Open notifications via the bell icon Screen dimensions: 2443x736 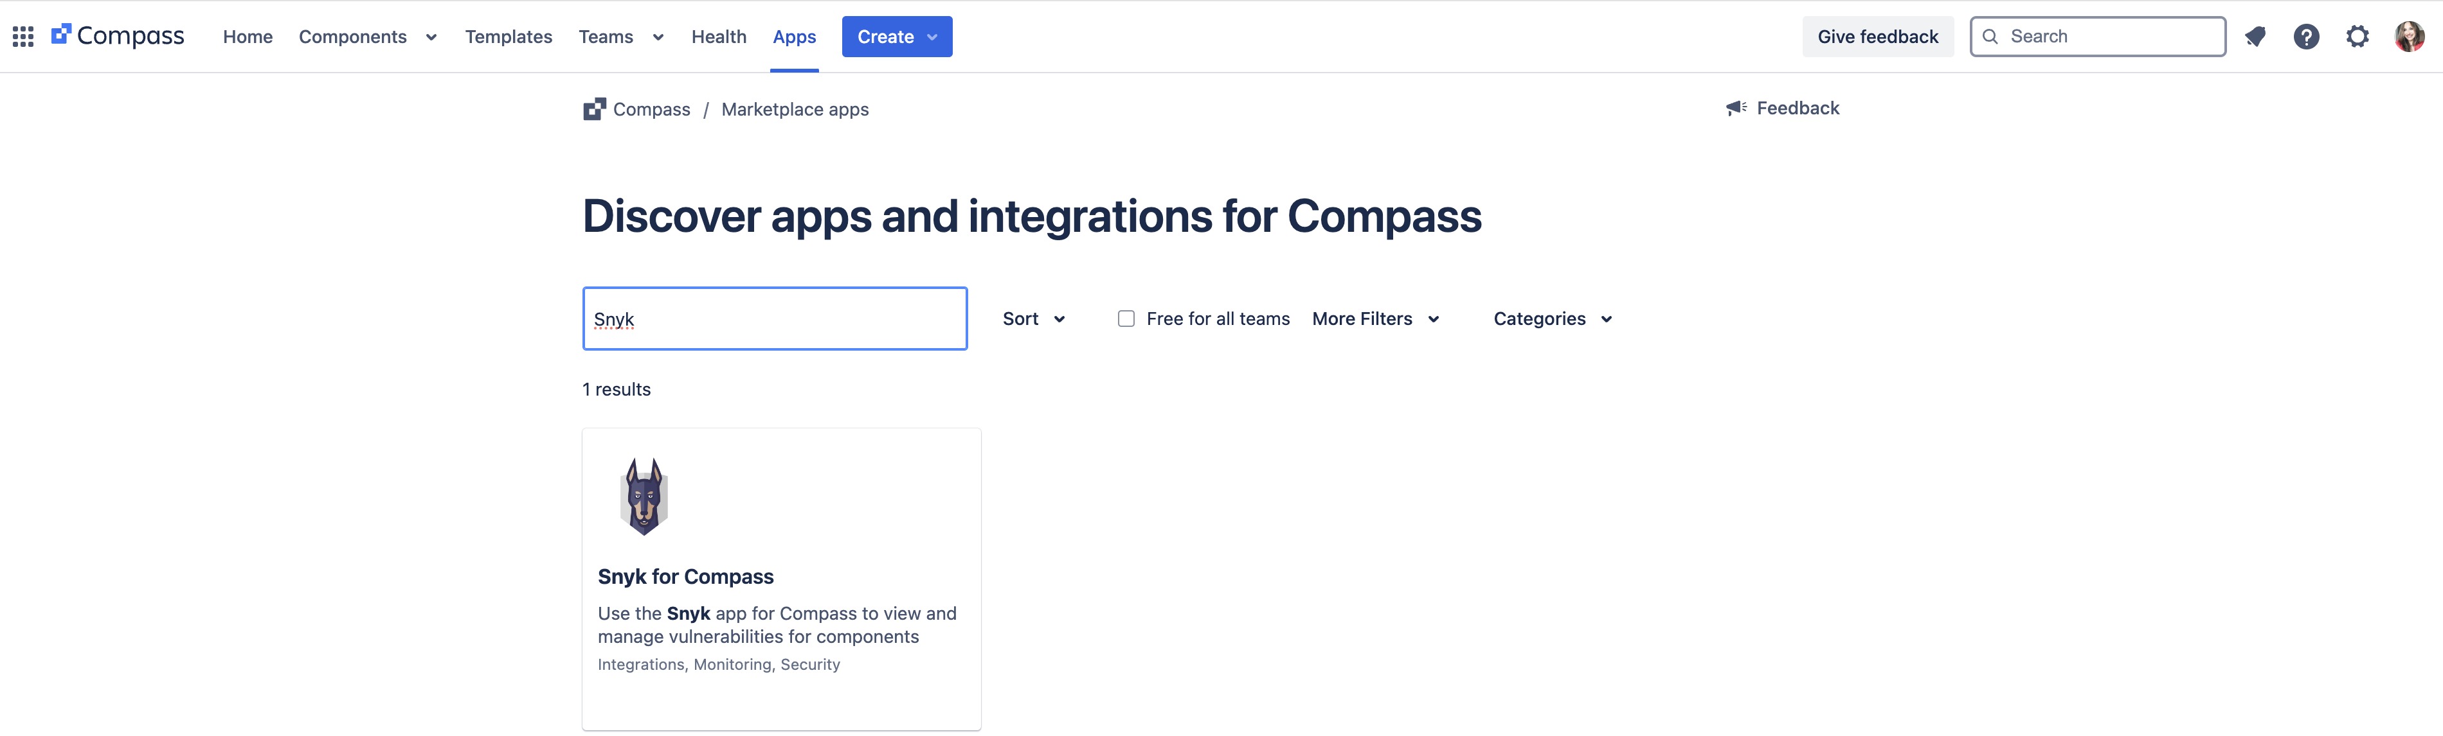click(2255, 36)
